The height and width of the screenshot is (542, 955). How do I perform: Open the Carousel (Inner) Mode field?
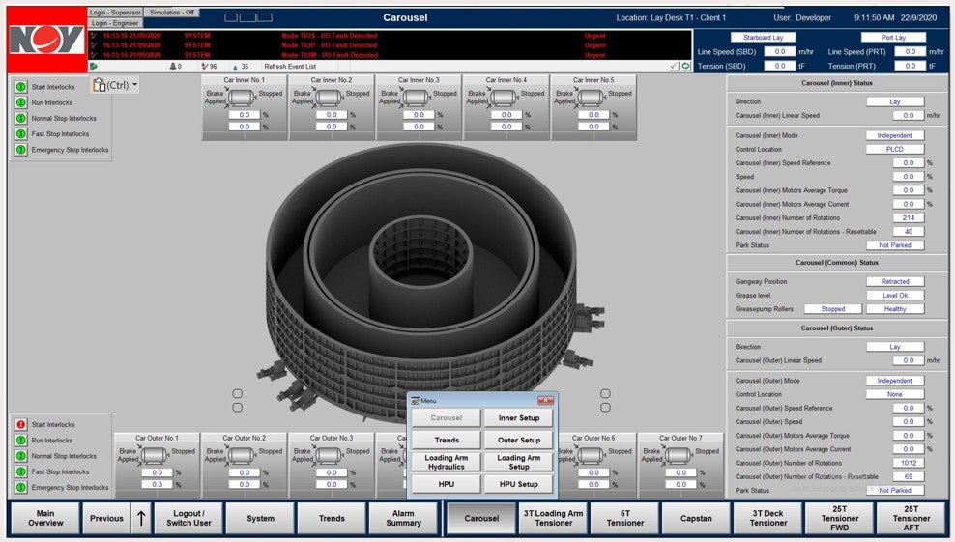[894, 136]
